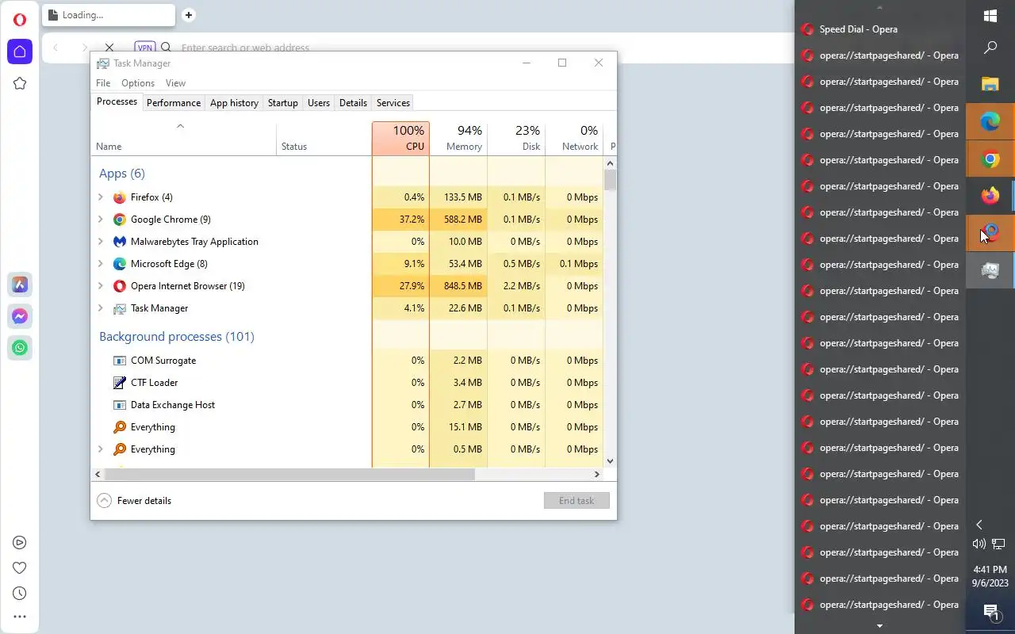This screenshot has height=634, width=1015.
Task: Click the scroll-down arrow in process list
Action: point(610,461)
